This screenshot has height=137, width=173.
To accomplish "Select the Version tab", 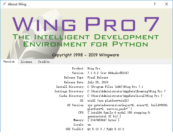I will point(9,61).
